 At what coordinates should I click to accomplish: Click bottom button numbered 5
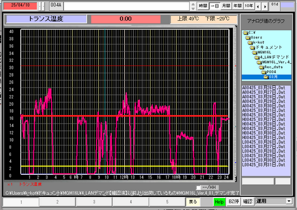tap(167, 202)
